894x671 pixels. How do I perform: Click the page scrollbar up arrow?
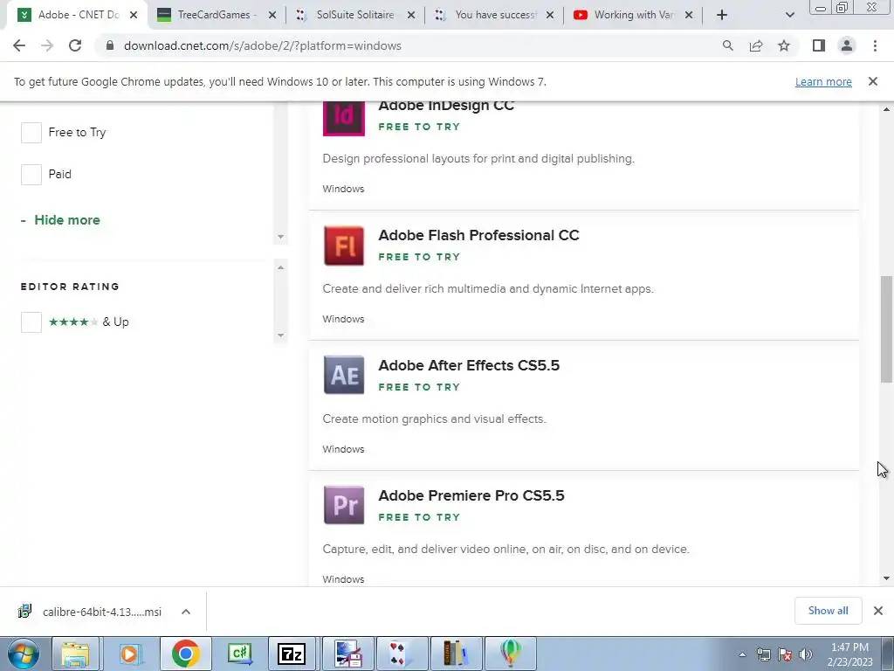(x=886, y=109)
